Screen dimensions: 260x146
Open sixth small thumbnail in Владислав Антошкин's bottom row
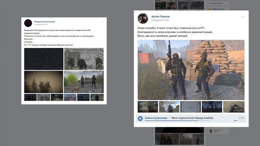pos(97,97)
